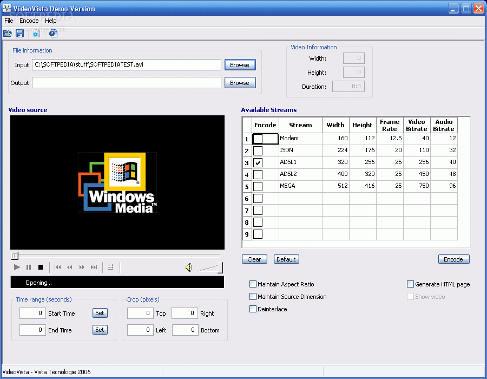Click the playlist grid icon in player controls
This screenshot has width=487, height=379.
pyautogui.click(x=110, y=267)
